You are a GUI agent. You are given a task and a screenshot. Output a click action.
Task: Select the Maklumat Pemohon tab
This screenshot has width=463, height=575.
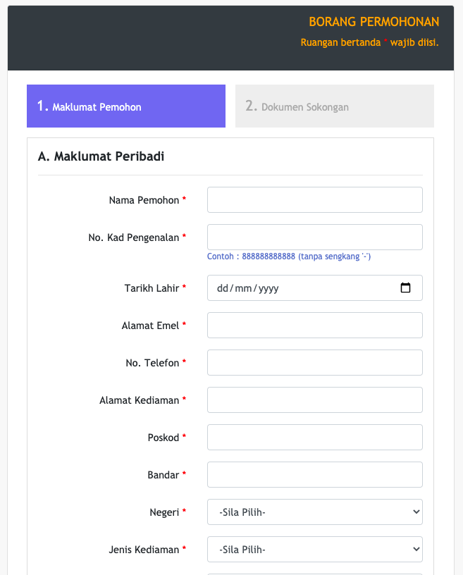[125, 106]
